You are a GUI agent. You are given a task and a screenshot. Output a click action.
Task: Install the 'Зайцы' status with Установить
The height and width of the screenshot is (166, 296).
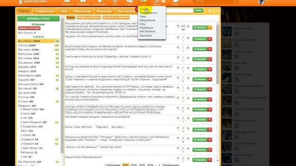coord(200,79)
